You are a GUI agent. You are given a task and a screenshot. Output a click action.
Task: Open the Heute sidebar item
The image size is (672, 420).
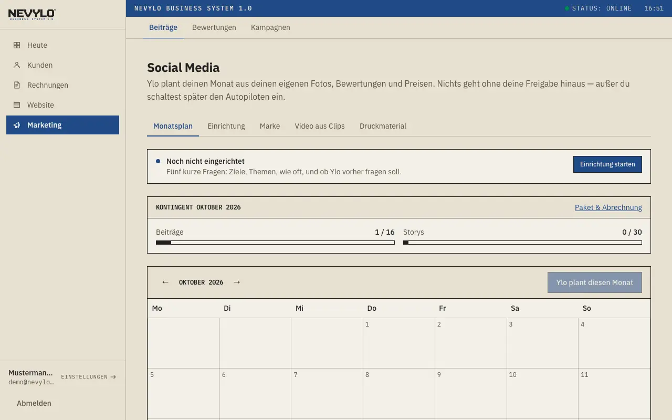click(63, 45)
